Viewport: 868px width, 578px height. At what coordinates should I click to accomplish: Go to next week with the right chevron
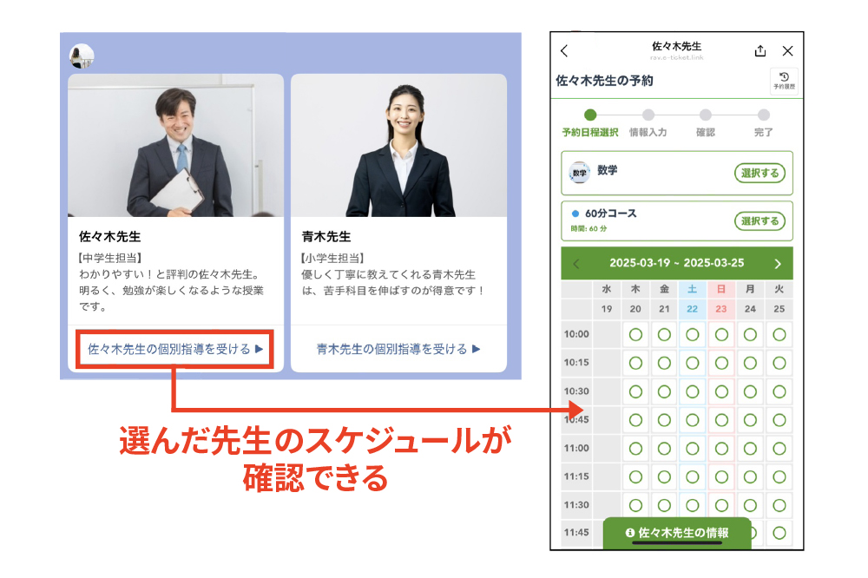778,264
